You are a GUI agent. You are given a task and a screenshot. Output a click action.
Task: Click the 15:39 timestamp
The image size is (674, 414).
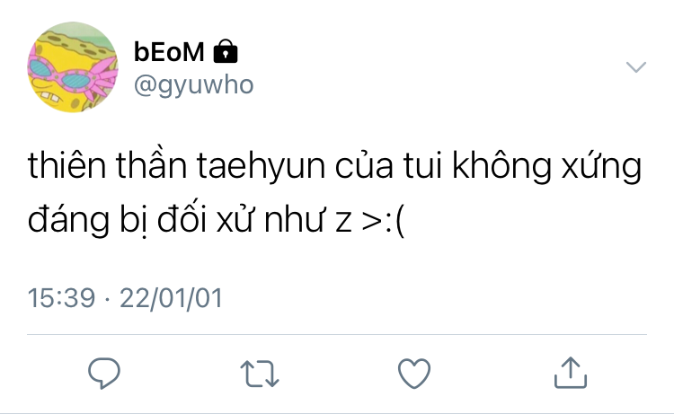click(61, 298)
